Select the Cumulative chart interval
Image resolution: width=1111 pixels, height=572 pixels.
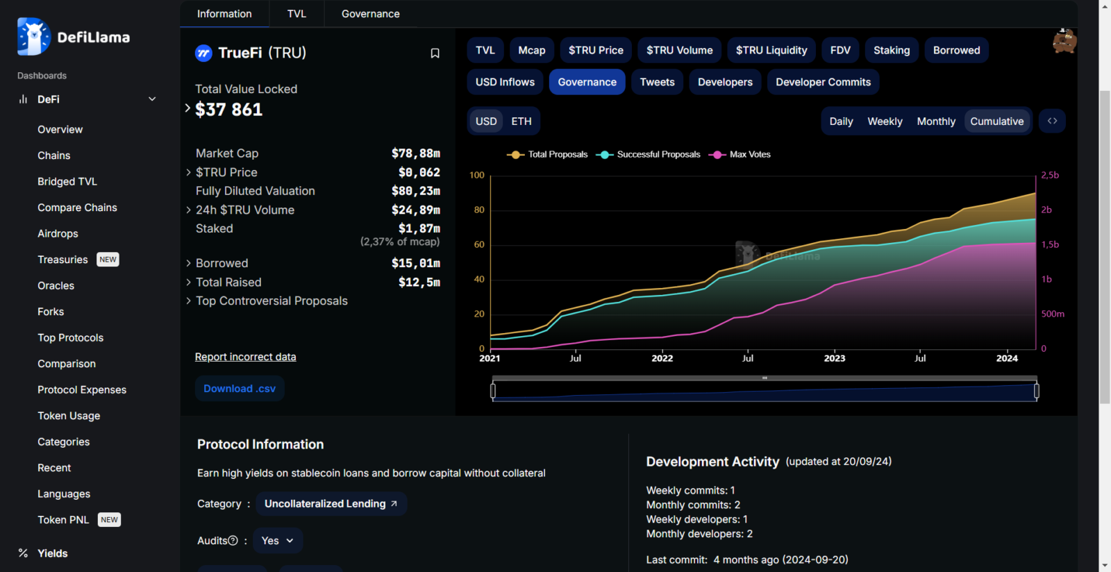point(997,121)
